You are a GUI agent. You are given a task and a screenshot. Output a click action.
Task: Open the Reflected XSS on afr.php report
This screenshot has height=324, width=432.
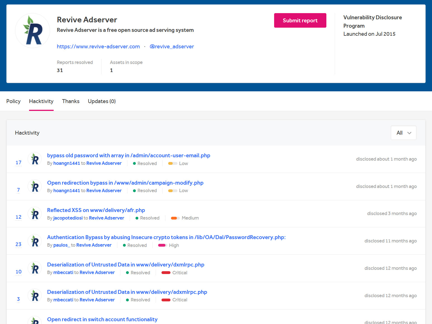96,210
